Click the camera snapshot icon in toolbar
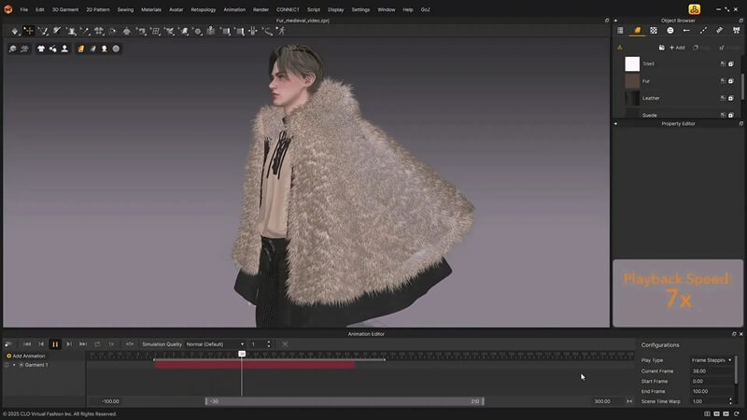The image size is (747, 420). [112, 31]
